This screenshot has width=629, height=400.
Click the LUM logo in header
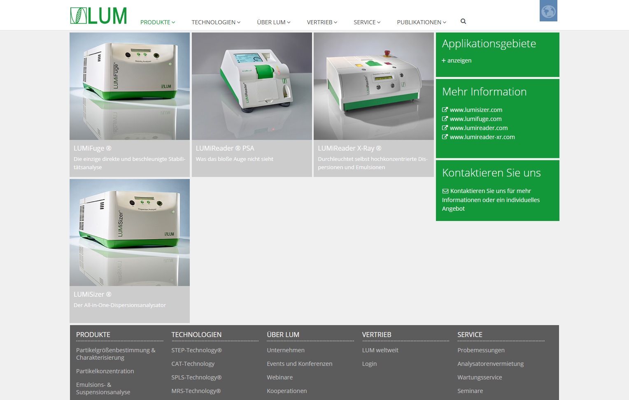point(98,16)
